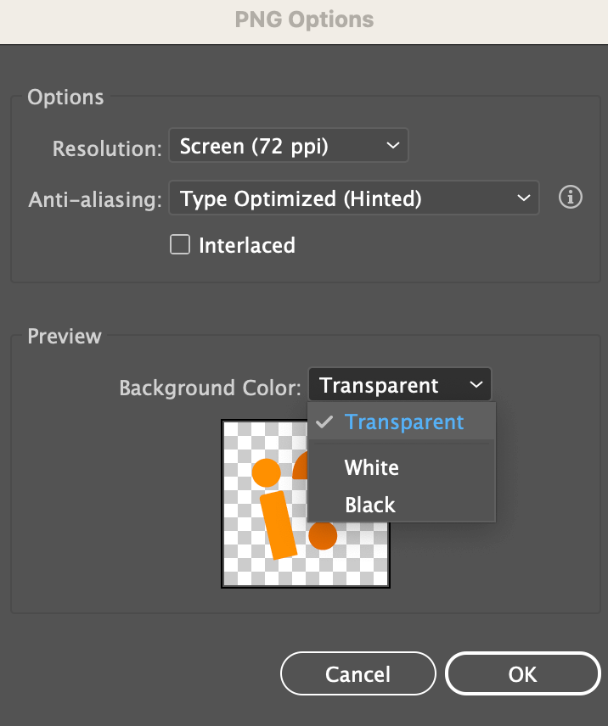This screenshot has width=608, height=726.
Task: Click the Background Color field label
Action: click(x=210, y=388)
